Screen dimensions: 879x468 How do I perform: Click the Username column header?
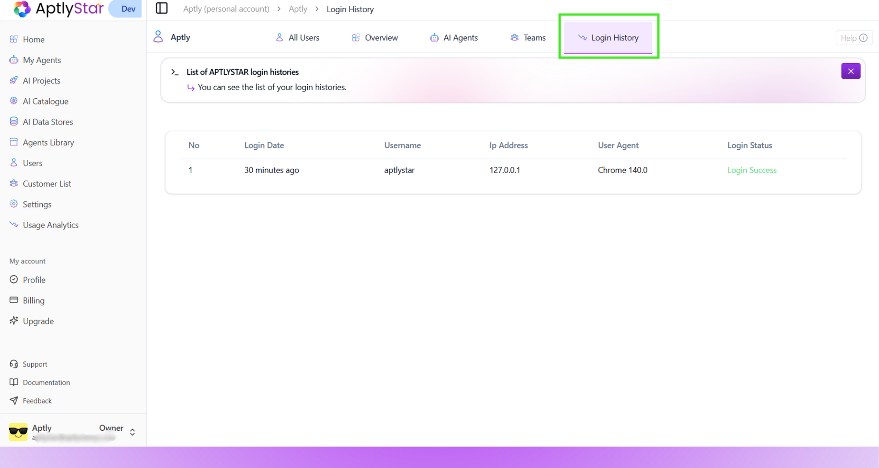[402, 145]
